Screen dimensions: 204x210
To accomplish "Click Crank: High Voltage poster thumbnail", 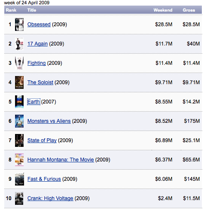I will tap(19, 198).
